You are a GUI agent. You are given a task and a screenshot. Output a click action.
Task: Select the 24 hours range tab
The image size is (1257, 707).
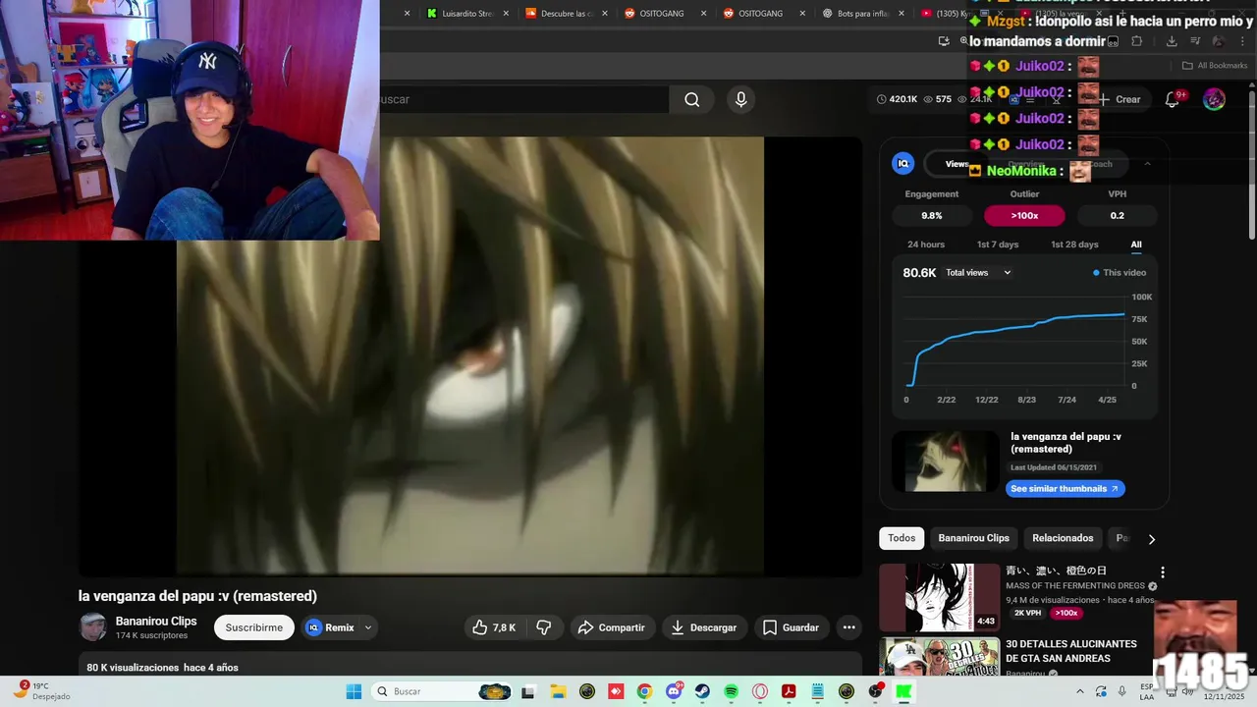pos(926,245)
